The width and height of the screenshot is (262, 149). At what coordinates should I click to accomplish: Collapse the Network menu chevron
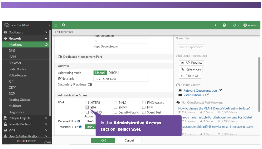(46, 38)
